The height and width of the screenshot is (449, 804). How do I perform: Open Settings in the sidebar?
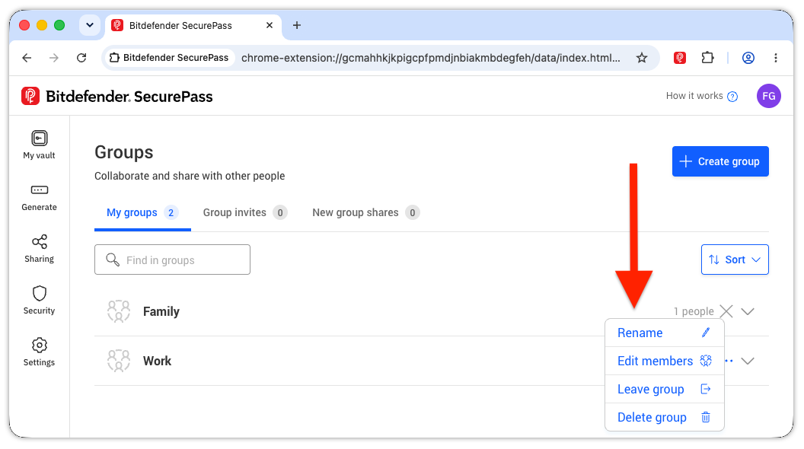point(39,352)
